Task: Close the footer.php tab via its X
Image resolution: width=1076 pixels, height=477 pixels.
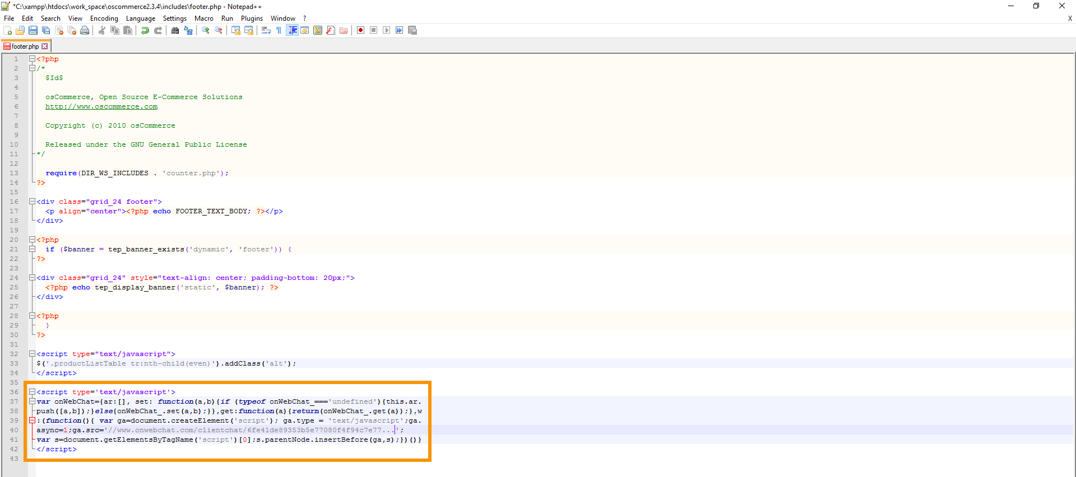Action: pos(45,46)
